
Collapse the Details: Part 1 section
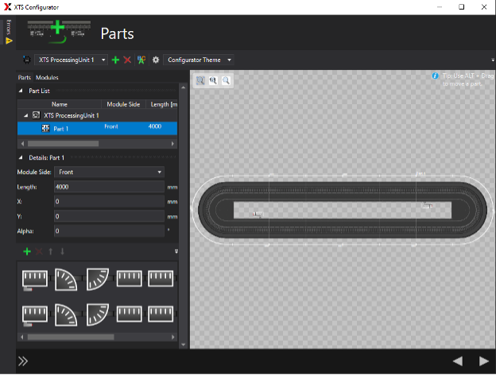pyautogui.click(x=21, y=157)
